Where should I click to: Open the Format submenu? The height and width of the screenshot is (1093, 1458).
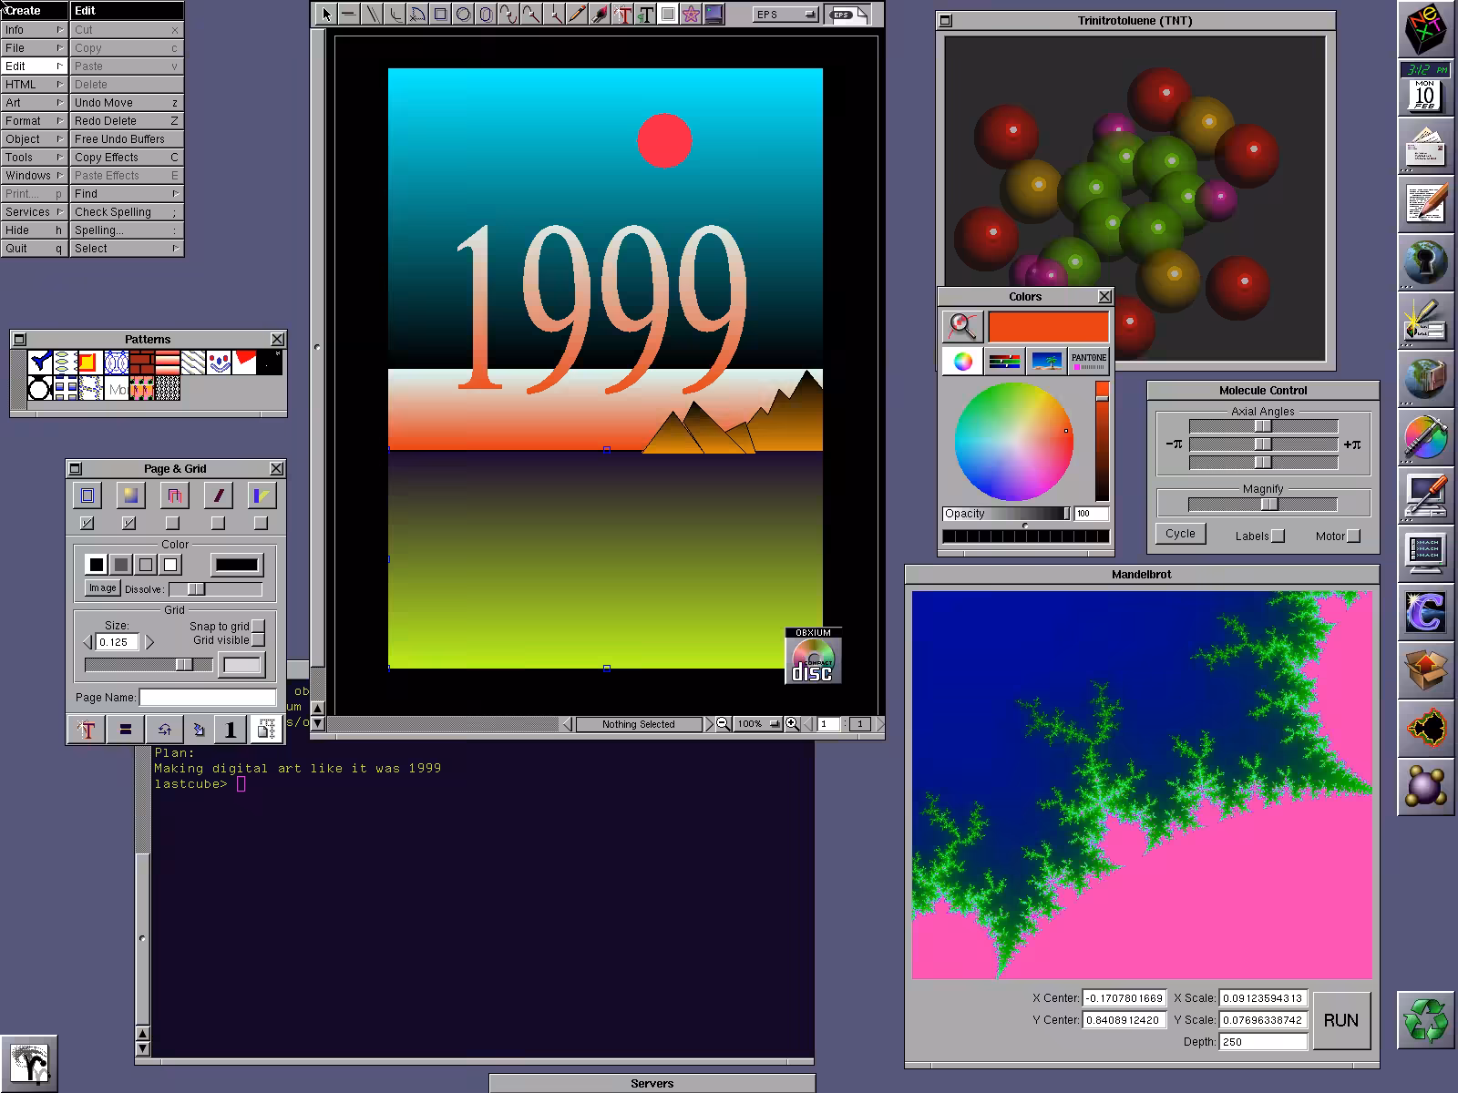(35, 121)
